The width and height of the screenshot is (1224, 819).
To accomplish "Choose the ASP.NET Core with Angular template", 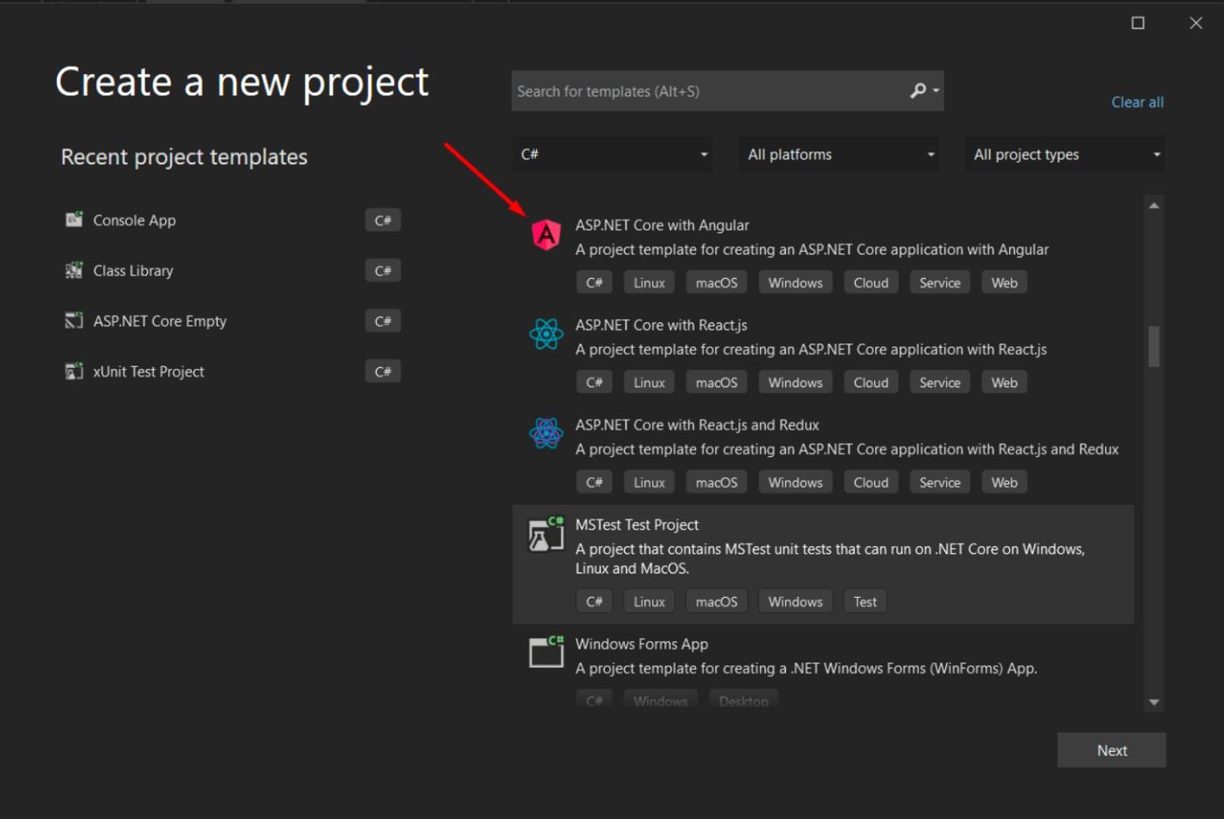I will (x=662, y=226).
